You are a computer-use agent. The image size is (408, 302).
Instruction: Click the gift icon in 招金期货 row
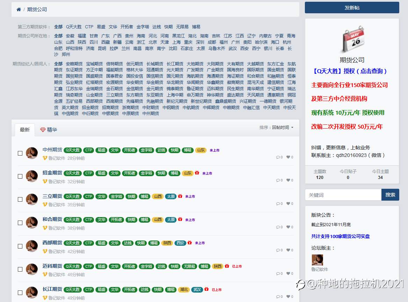coord(197,173)
